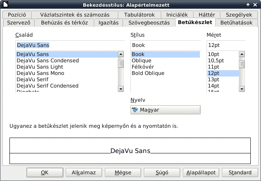Choose DejaVu Sans Light font
The height and width of the screenshot is (181, 261).
67,67
